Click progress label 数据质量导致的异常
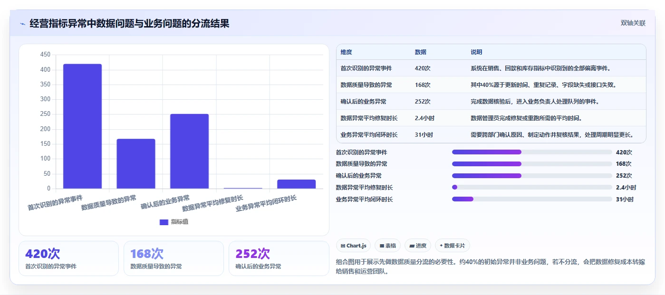 click(361, 164)
